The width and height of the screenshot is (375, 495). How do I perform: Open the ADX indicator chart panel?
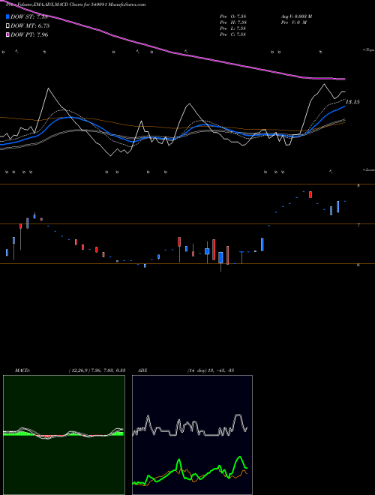pyautogui.click(x=192, y=435)
